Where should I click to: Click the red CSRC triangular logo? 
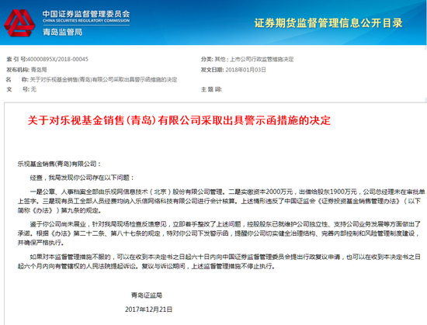click(19, 23)
